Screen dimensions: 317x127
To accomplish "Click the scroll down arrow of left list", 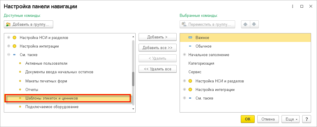I will tap(133, 109).
